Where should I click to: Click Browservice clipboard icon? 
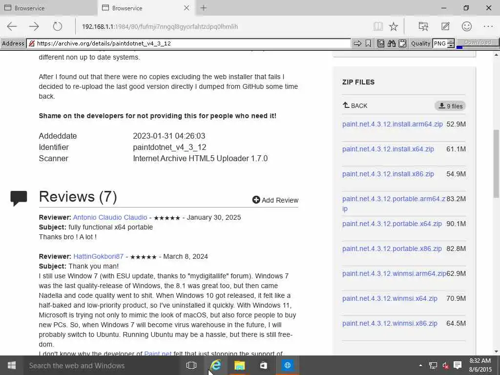[x=402, y=43]
